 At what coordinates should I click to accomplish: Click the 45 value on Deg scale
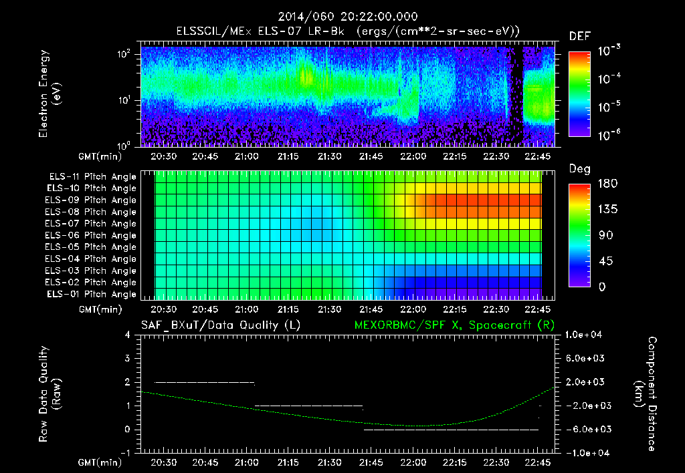pos(606,261)
